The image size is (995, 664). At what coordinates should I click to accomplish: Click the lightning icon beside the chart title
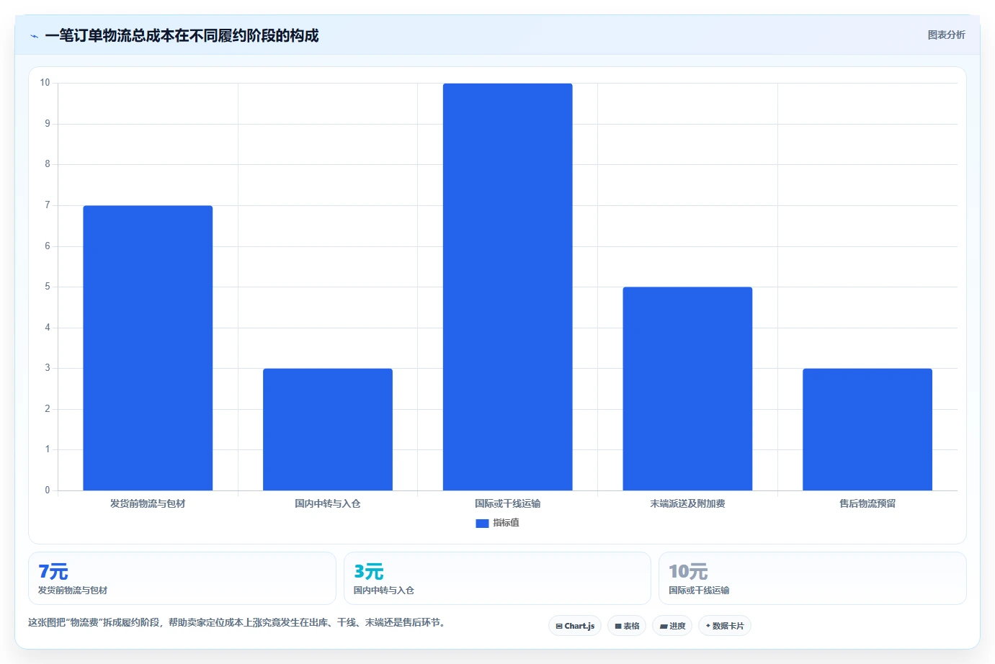[34, 36]
